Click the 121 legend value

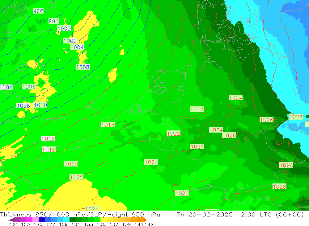[x=14, y=224]
